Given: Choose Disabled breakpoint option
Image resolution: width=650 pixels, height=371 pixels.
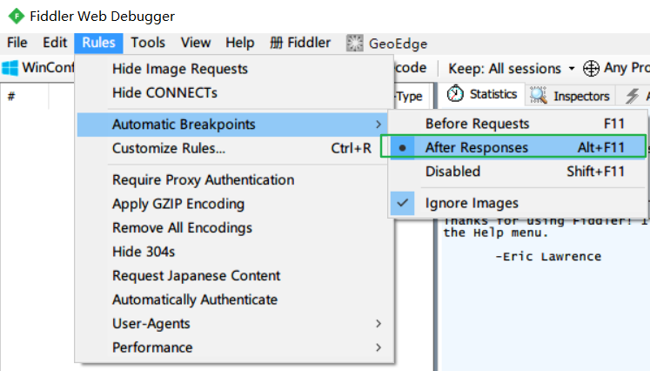Looking at the screenshot, I should coord(518,172).
